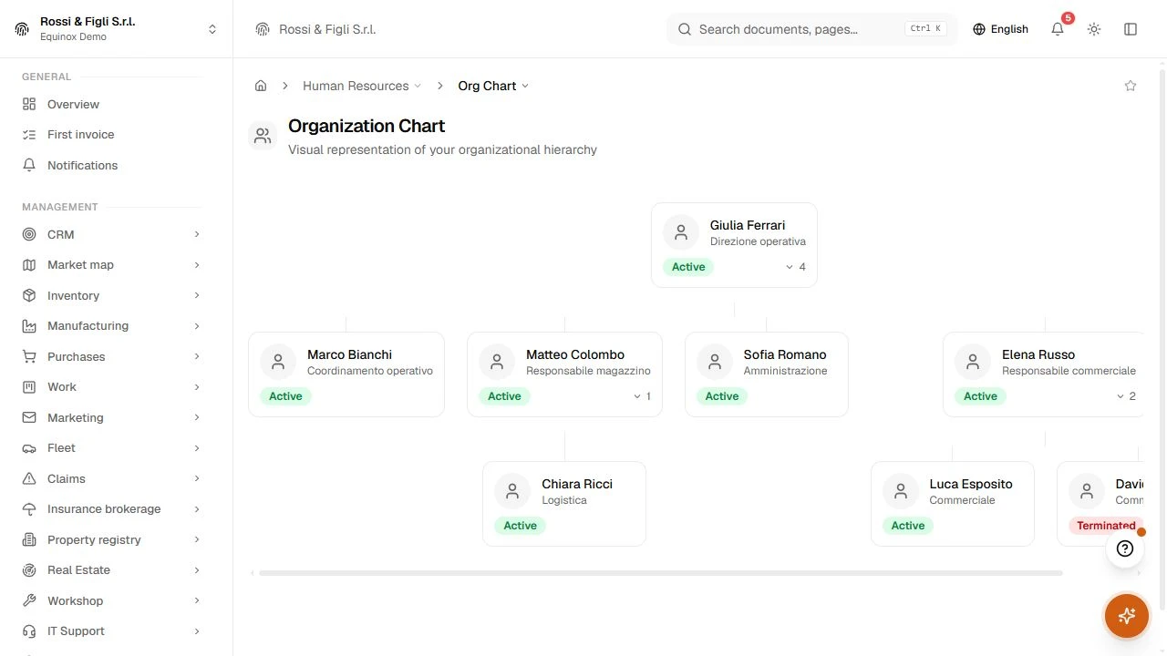Change language from English

(x=1000, y=29)
